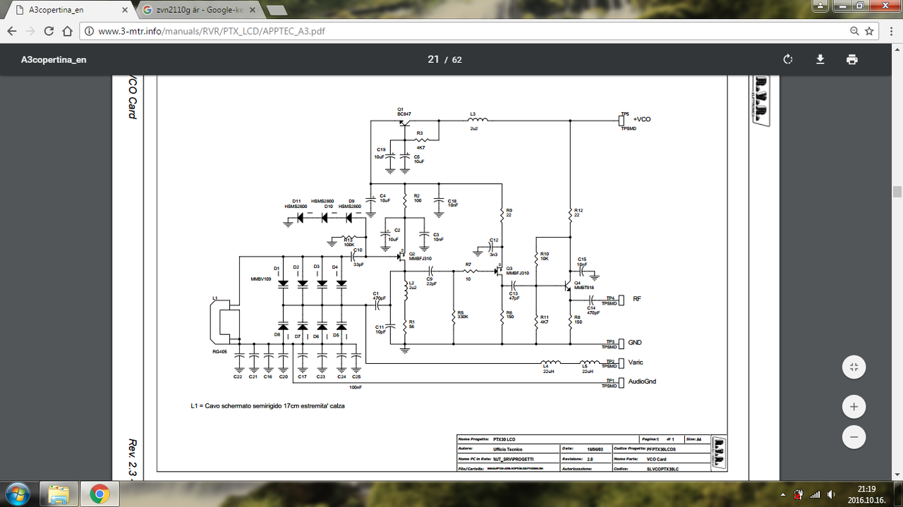Viewport: 903px width, 507px height.
Task: Click the +VCO label in schematic
Action: tap(641, 119)
